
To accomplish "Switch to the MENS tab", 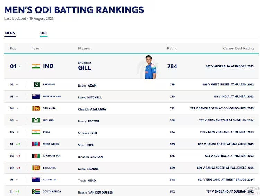I will [x=10, y=33].
